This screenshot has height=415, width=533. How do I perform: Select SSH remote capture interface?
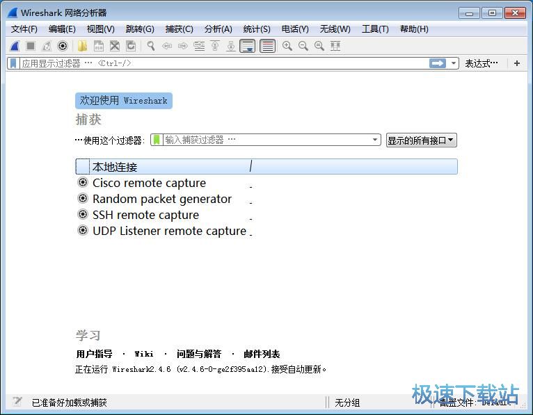(x=146, y=215)
